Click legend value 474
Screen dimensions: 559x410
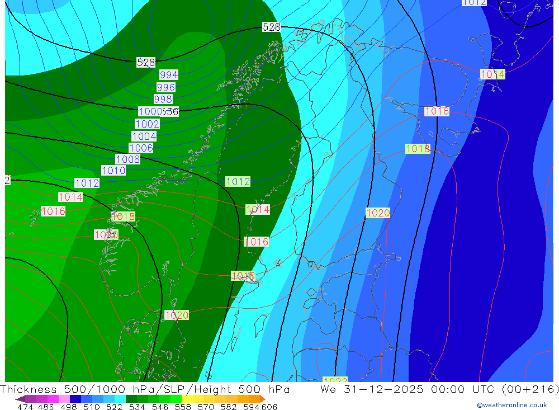pyautogui.click(x=25, y=407)
